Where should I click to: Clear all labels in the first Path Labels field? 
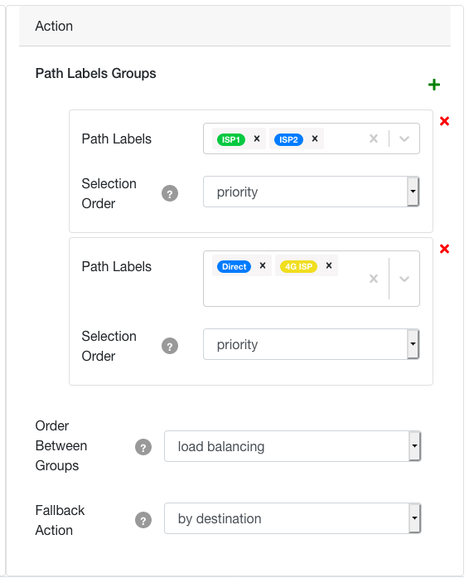[374, 138]
